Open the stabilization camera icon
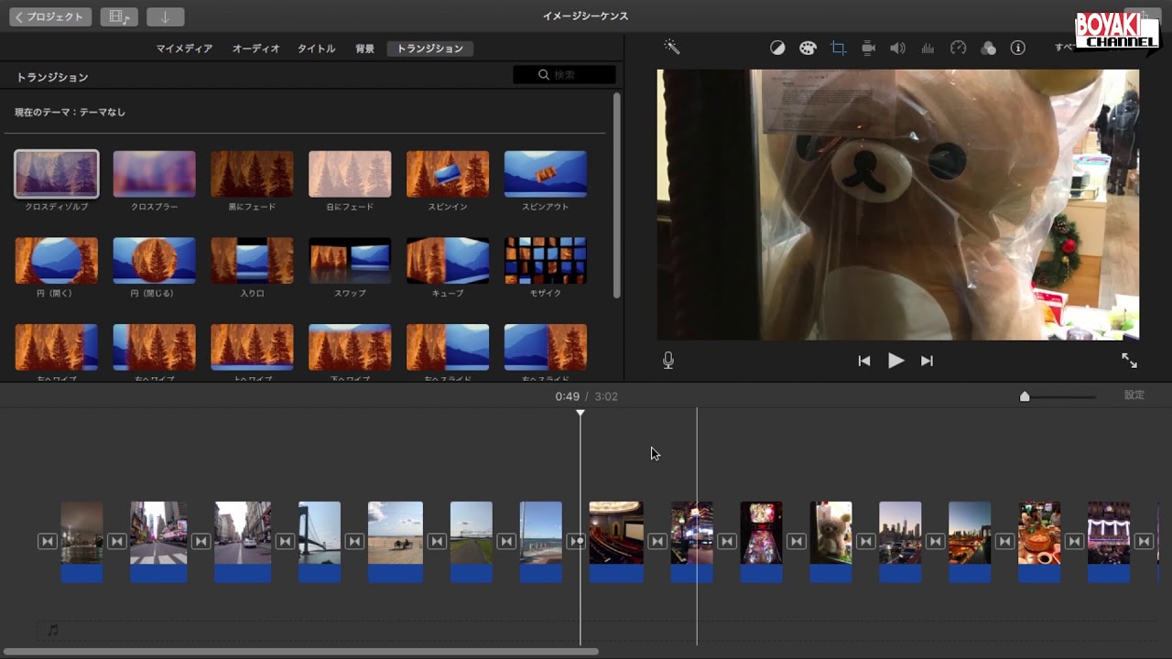 click(868, 49)
